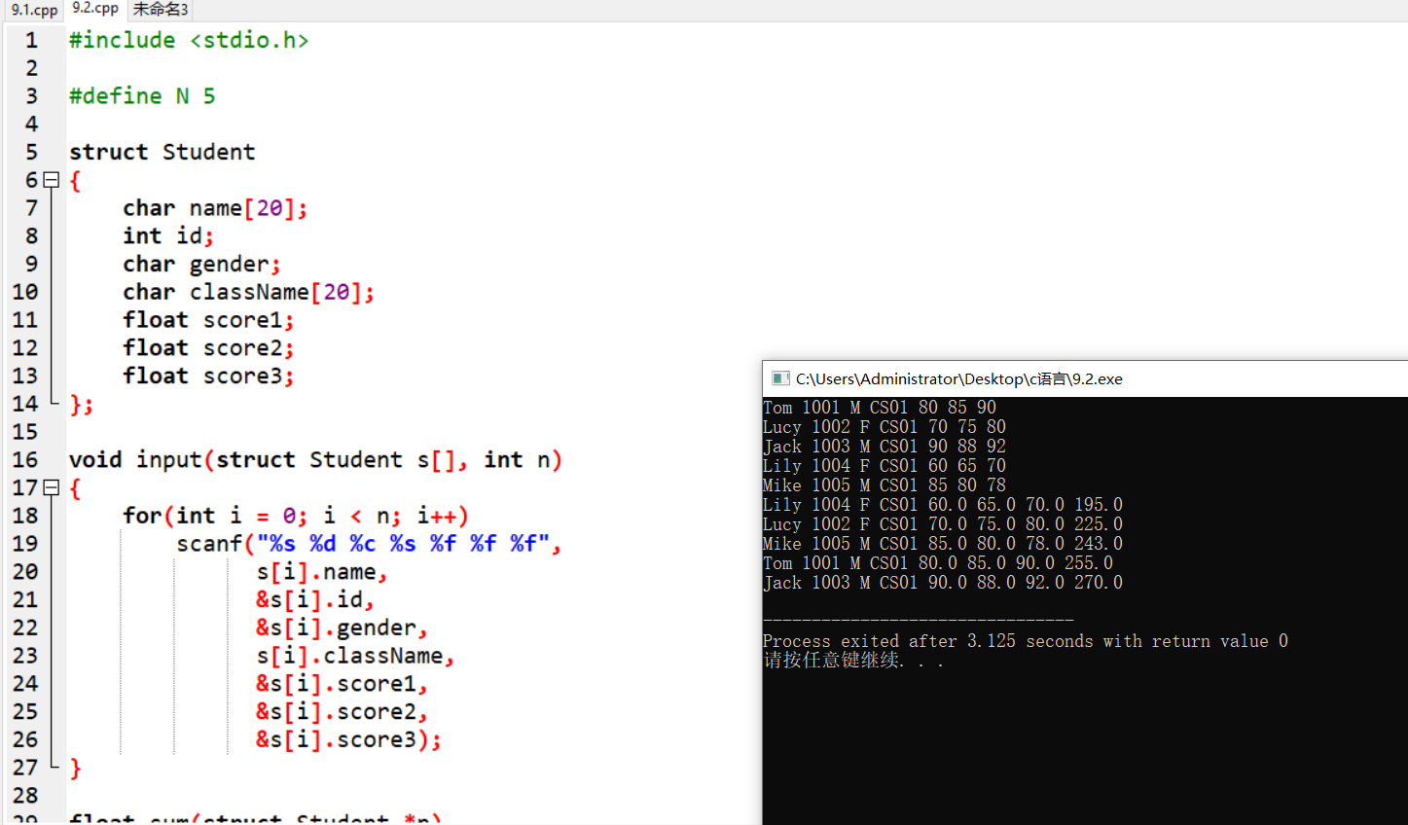Click the s[i].name, argument line
Viewport: 1408px width, 825px height.
click(x=322, y=572)
